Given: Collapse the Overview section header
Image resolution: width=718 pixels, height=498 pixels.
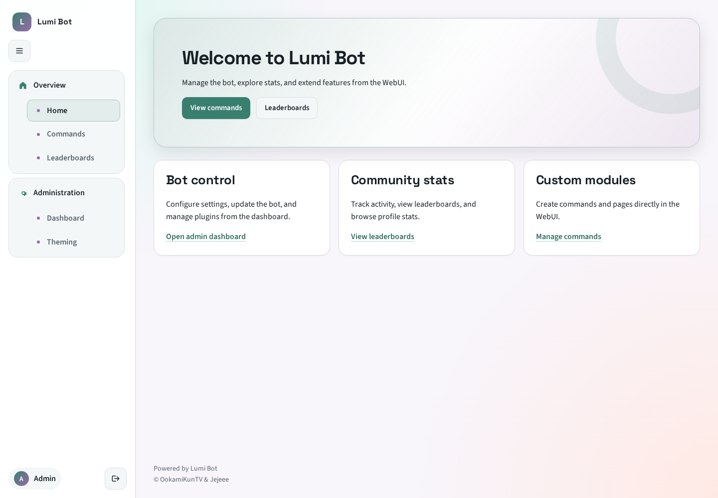Looking at the screenshot, I should click(x=66, y=85).
